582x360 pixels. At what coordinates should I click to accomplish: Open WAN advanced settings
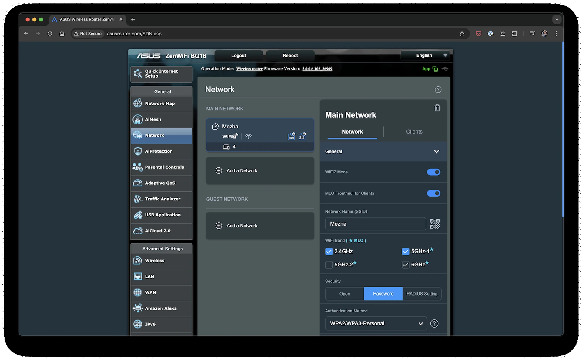(x=161, y=292)
